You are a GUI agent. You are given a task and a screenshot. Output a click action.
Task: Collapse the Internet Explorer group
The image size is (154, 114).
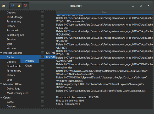[x=1, y=53]
